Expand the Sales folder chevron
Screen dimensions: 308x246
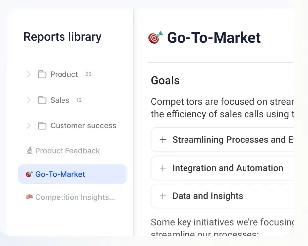(x=28, y=100)
